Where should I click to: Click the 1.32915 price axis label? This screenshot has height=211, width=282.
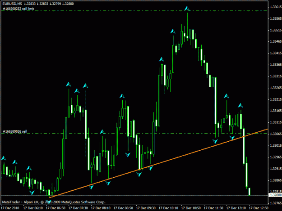tap(276, 169)
